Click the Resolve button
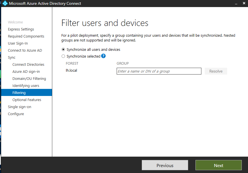The width and height of the screenshot is (248, 173). [216, 71]
